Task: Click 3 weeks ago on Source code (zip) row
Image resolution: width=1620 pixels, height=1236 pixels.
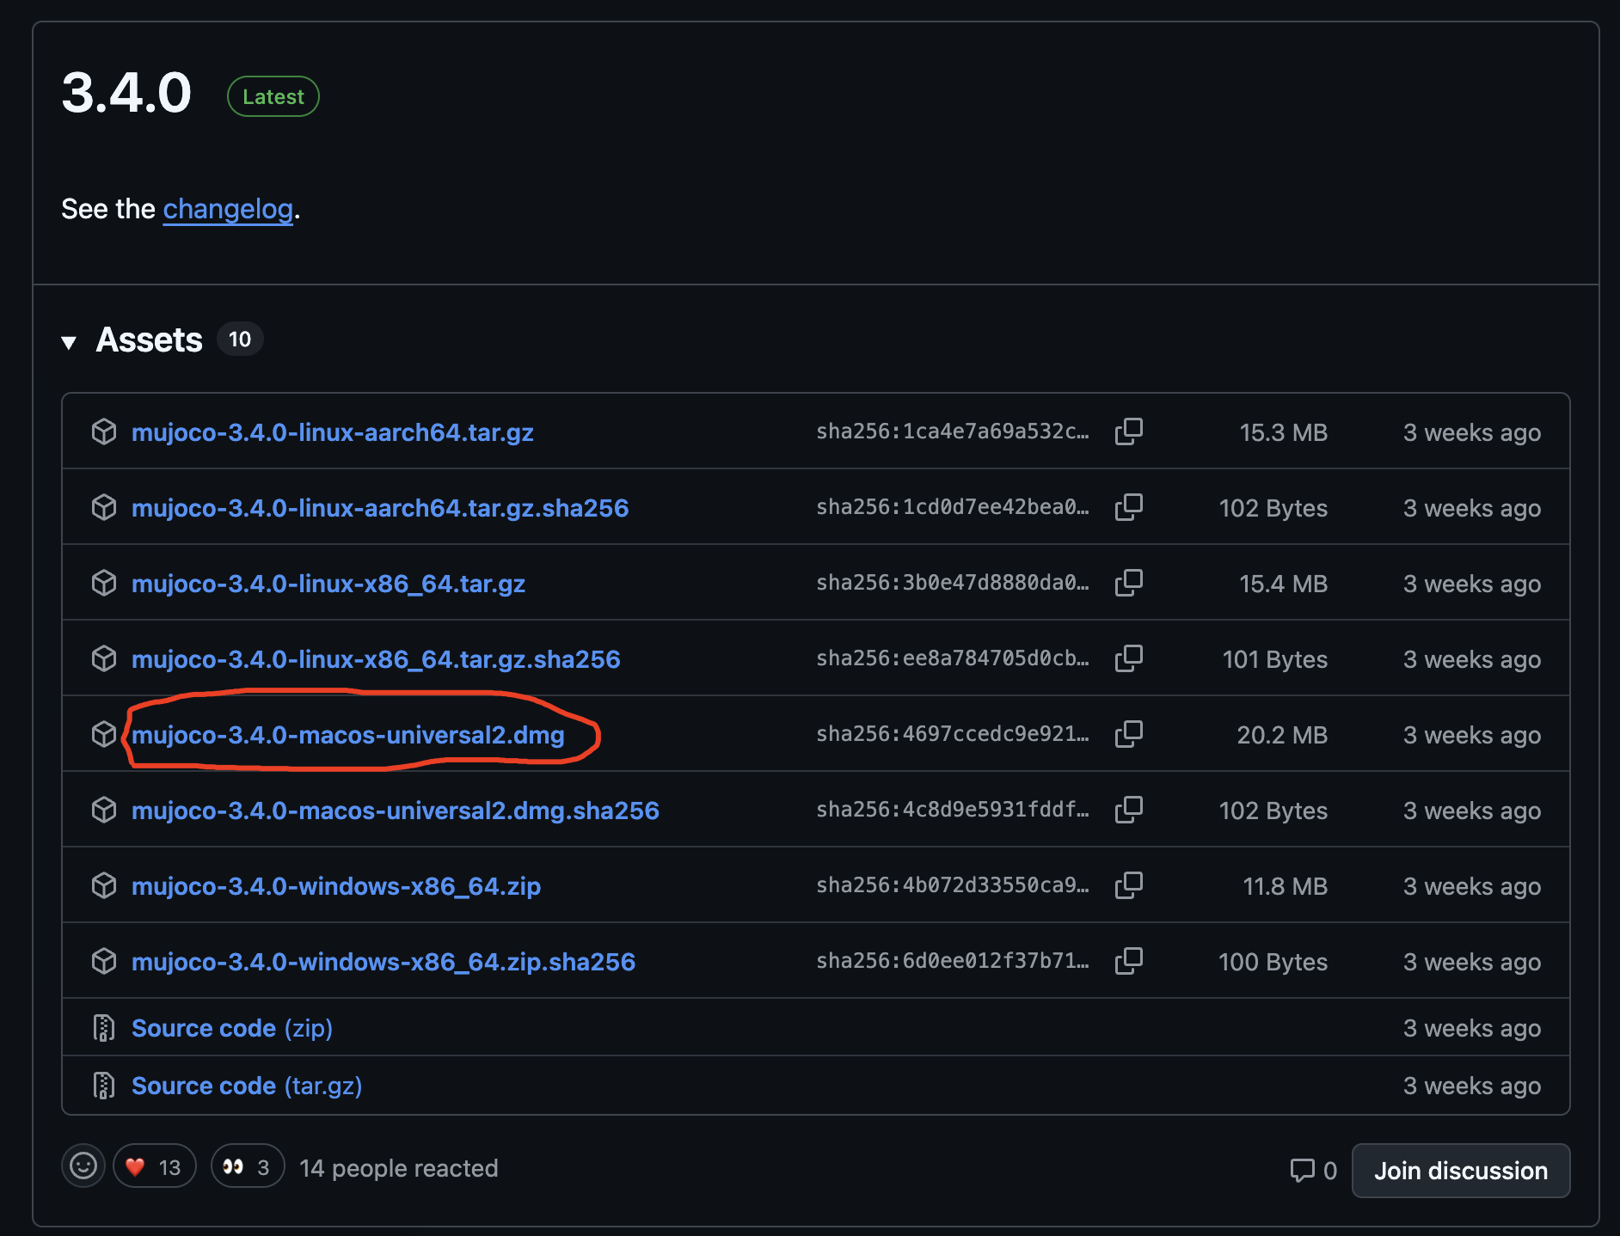Action: pyautogui.click(x=1472, y=1028)
